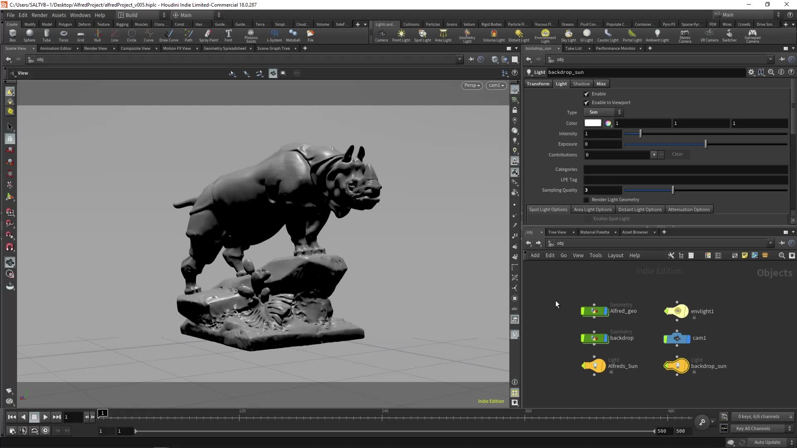Add a Spot Light

pos(423,36)
